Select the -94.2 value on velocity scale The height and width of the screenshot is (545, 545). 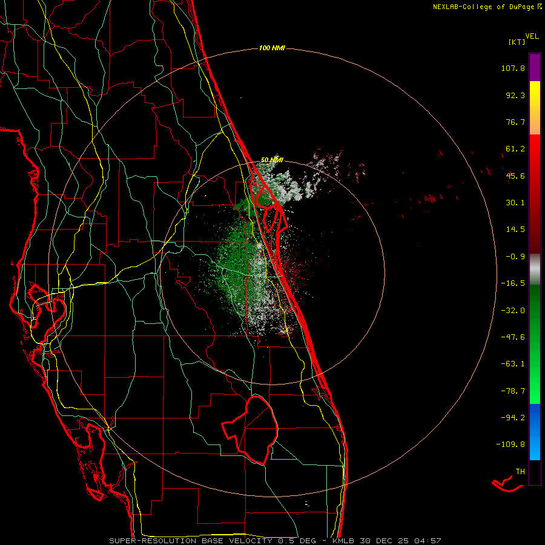(x=513, y=418)
